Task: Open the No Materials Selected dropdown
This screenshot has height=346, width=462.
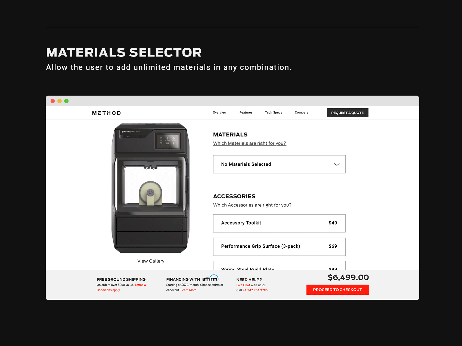Action: [279, 164]
